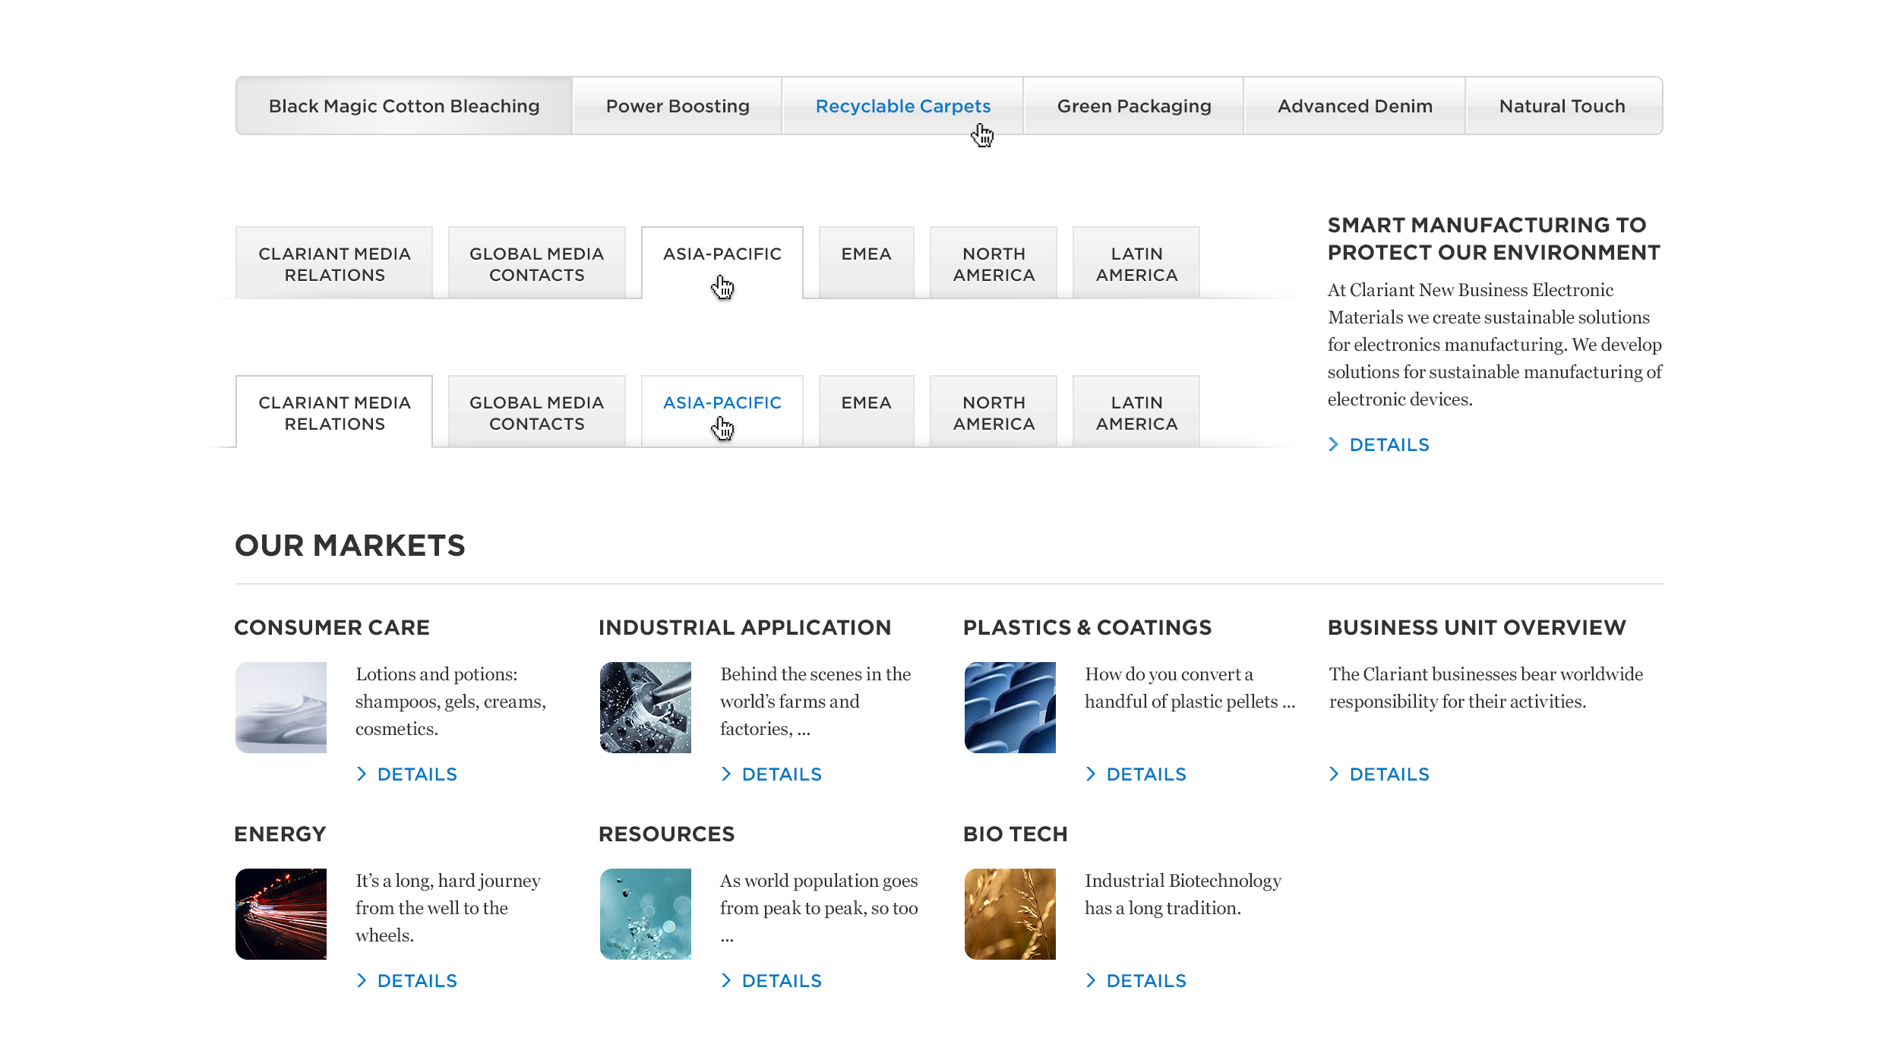The height and width of the screenshot is (1063, 1899).
Task: Open the Advanced Denim tab
Action: (x=1355, y=106)
